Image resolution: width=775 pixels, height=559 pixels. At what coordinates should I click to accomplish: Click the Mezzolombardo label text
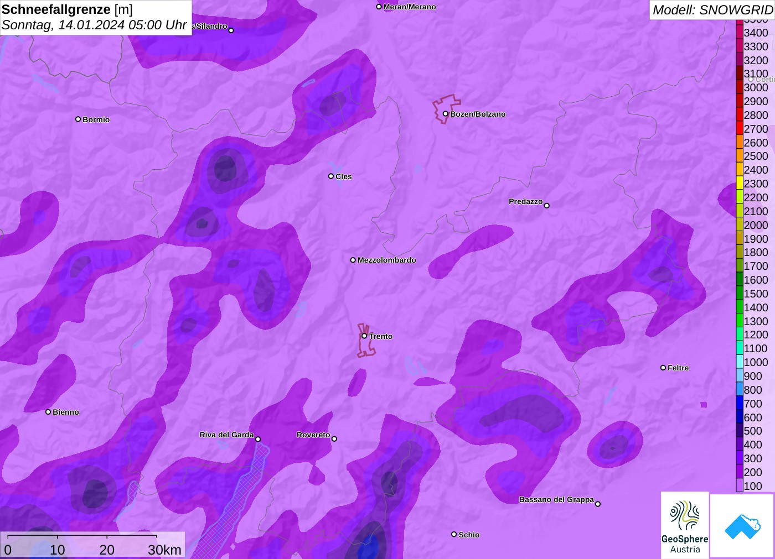pos(387,260)
